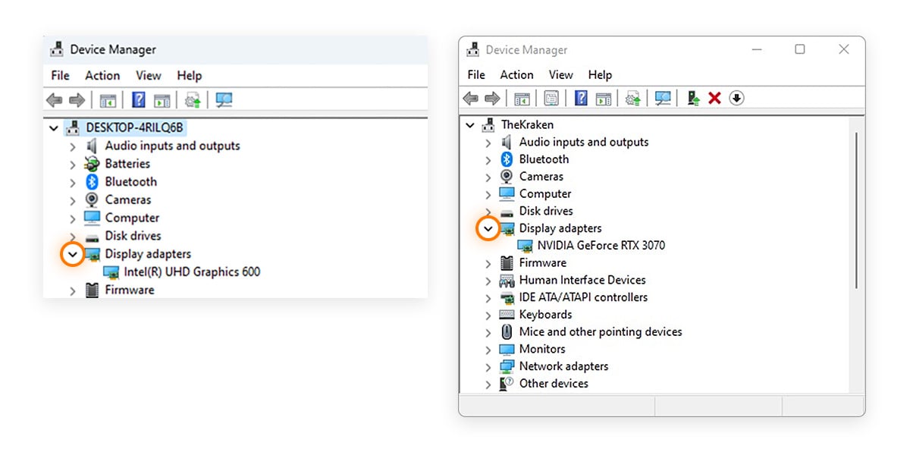Image resolution: width=910 pixels, height=452 pixels.
Task: Click blue Help icon in TheKraken window toolbar
Action: coord(581,98)
